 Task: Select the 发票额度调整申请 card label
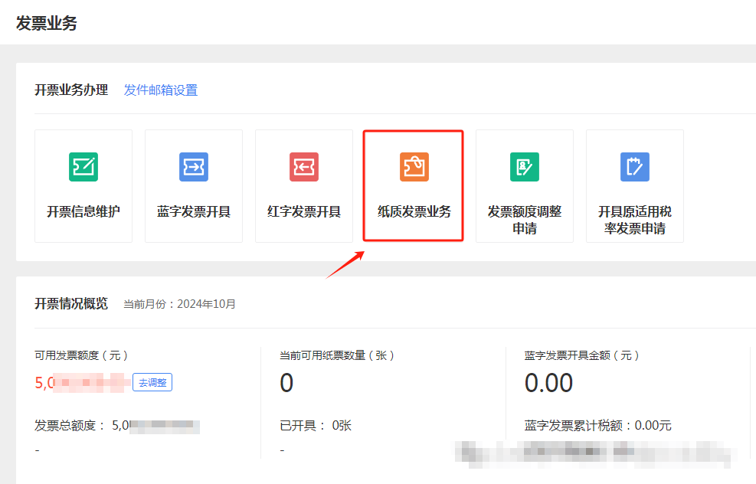pyautogui.click(x=525, y=220)
